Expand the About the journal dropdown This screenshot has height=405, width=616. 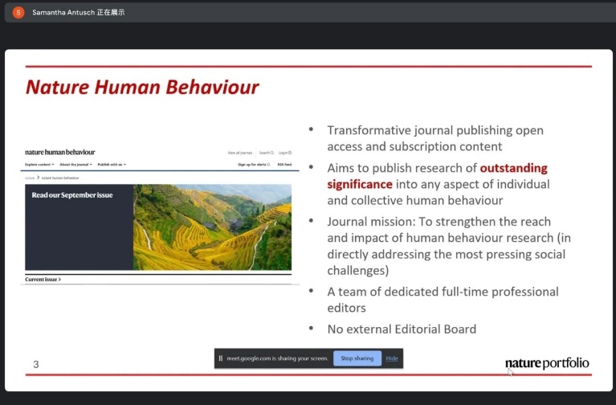coord(75,165)
